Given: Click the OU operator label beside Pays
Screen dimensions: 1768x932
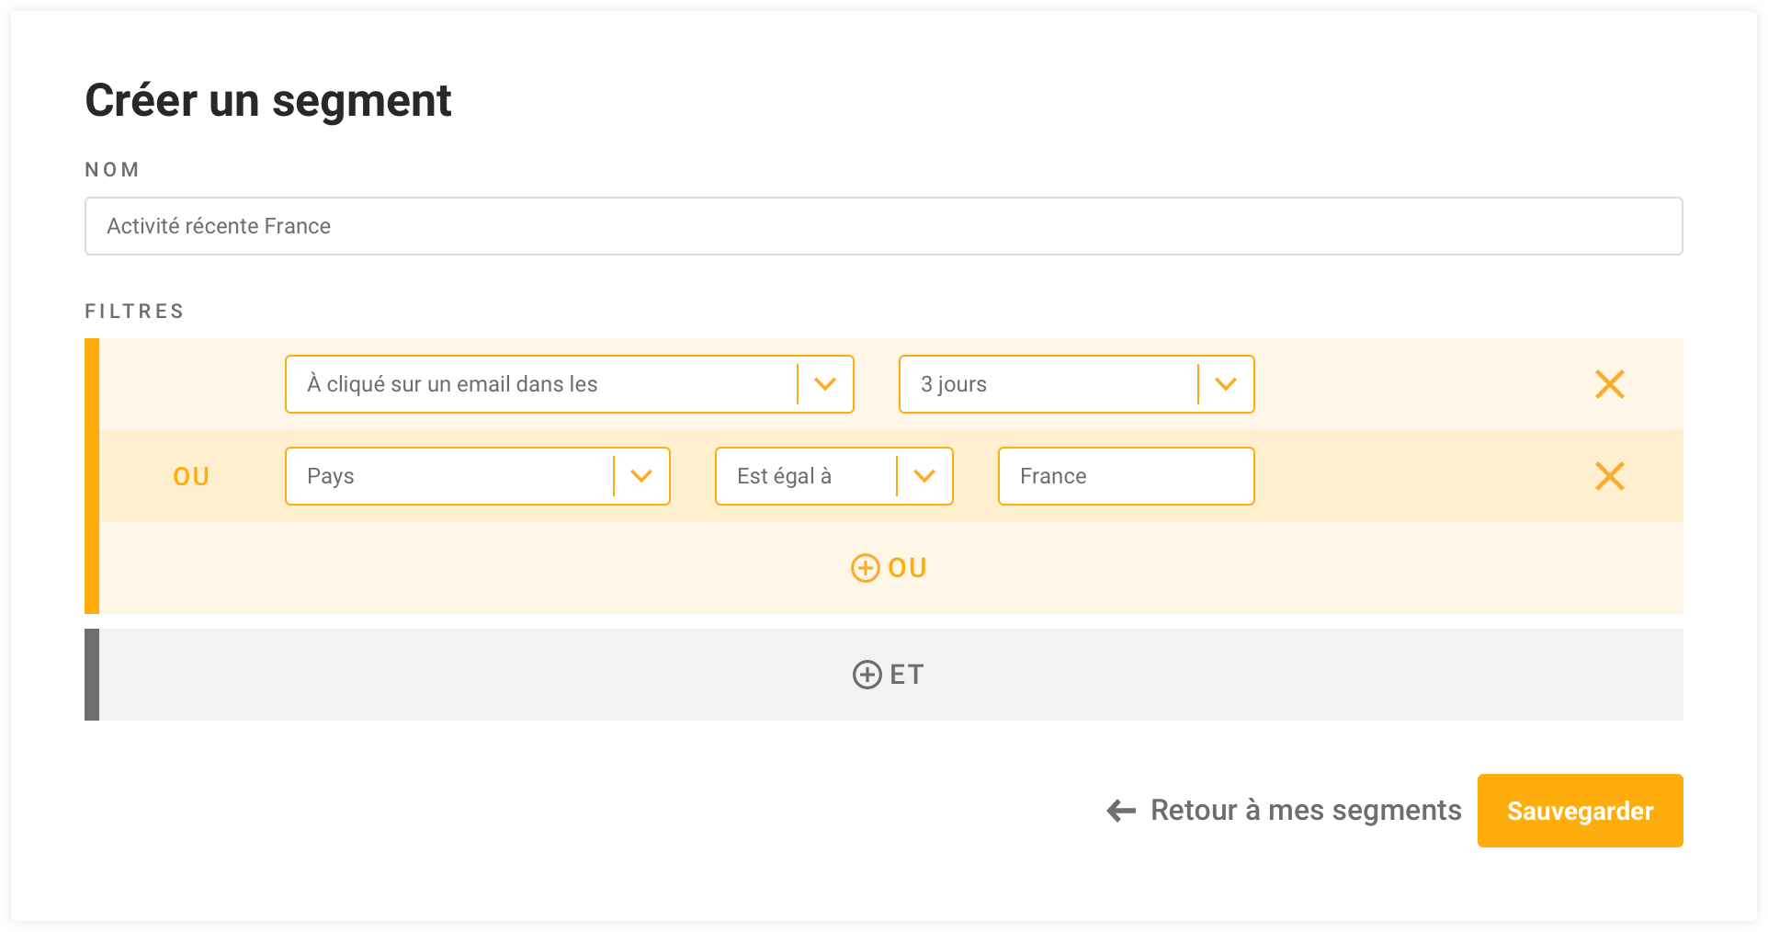Looking at the screenshot, I should coord(191,476).
